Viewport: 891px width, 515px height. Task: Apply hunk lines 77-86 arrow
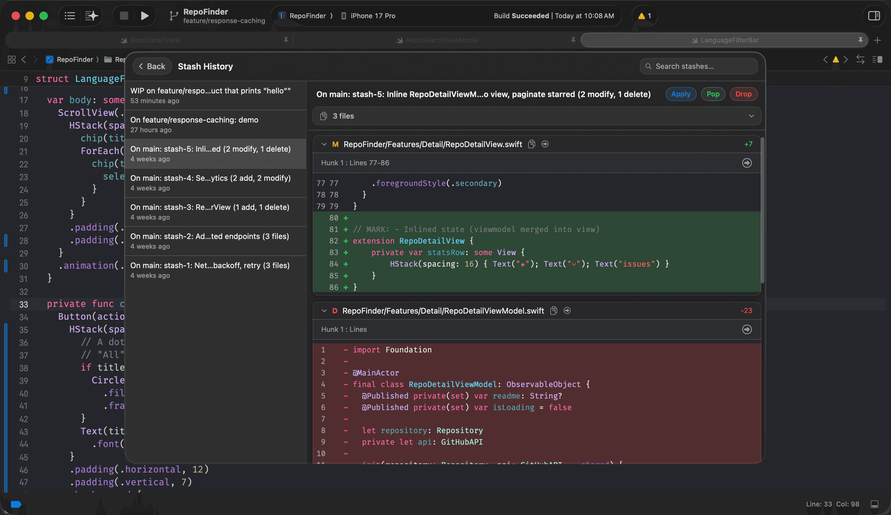pyautogui.click(x=747, y=163)
